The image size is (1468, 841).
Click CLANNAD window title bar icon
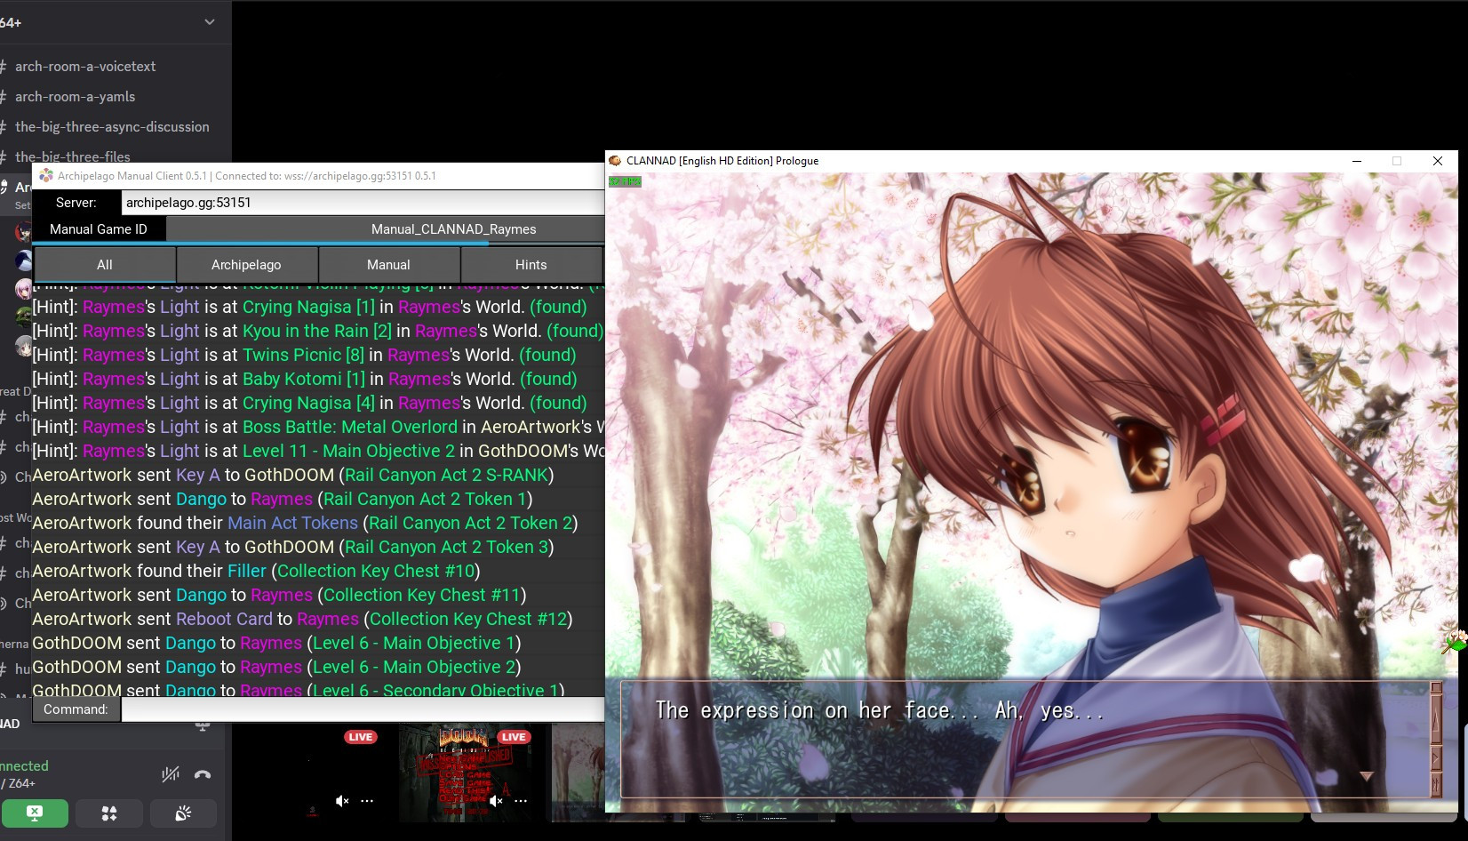click(x=615, y=161)
